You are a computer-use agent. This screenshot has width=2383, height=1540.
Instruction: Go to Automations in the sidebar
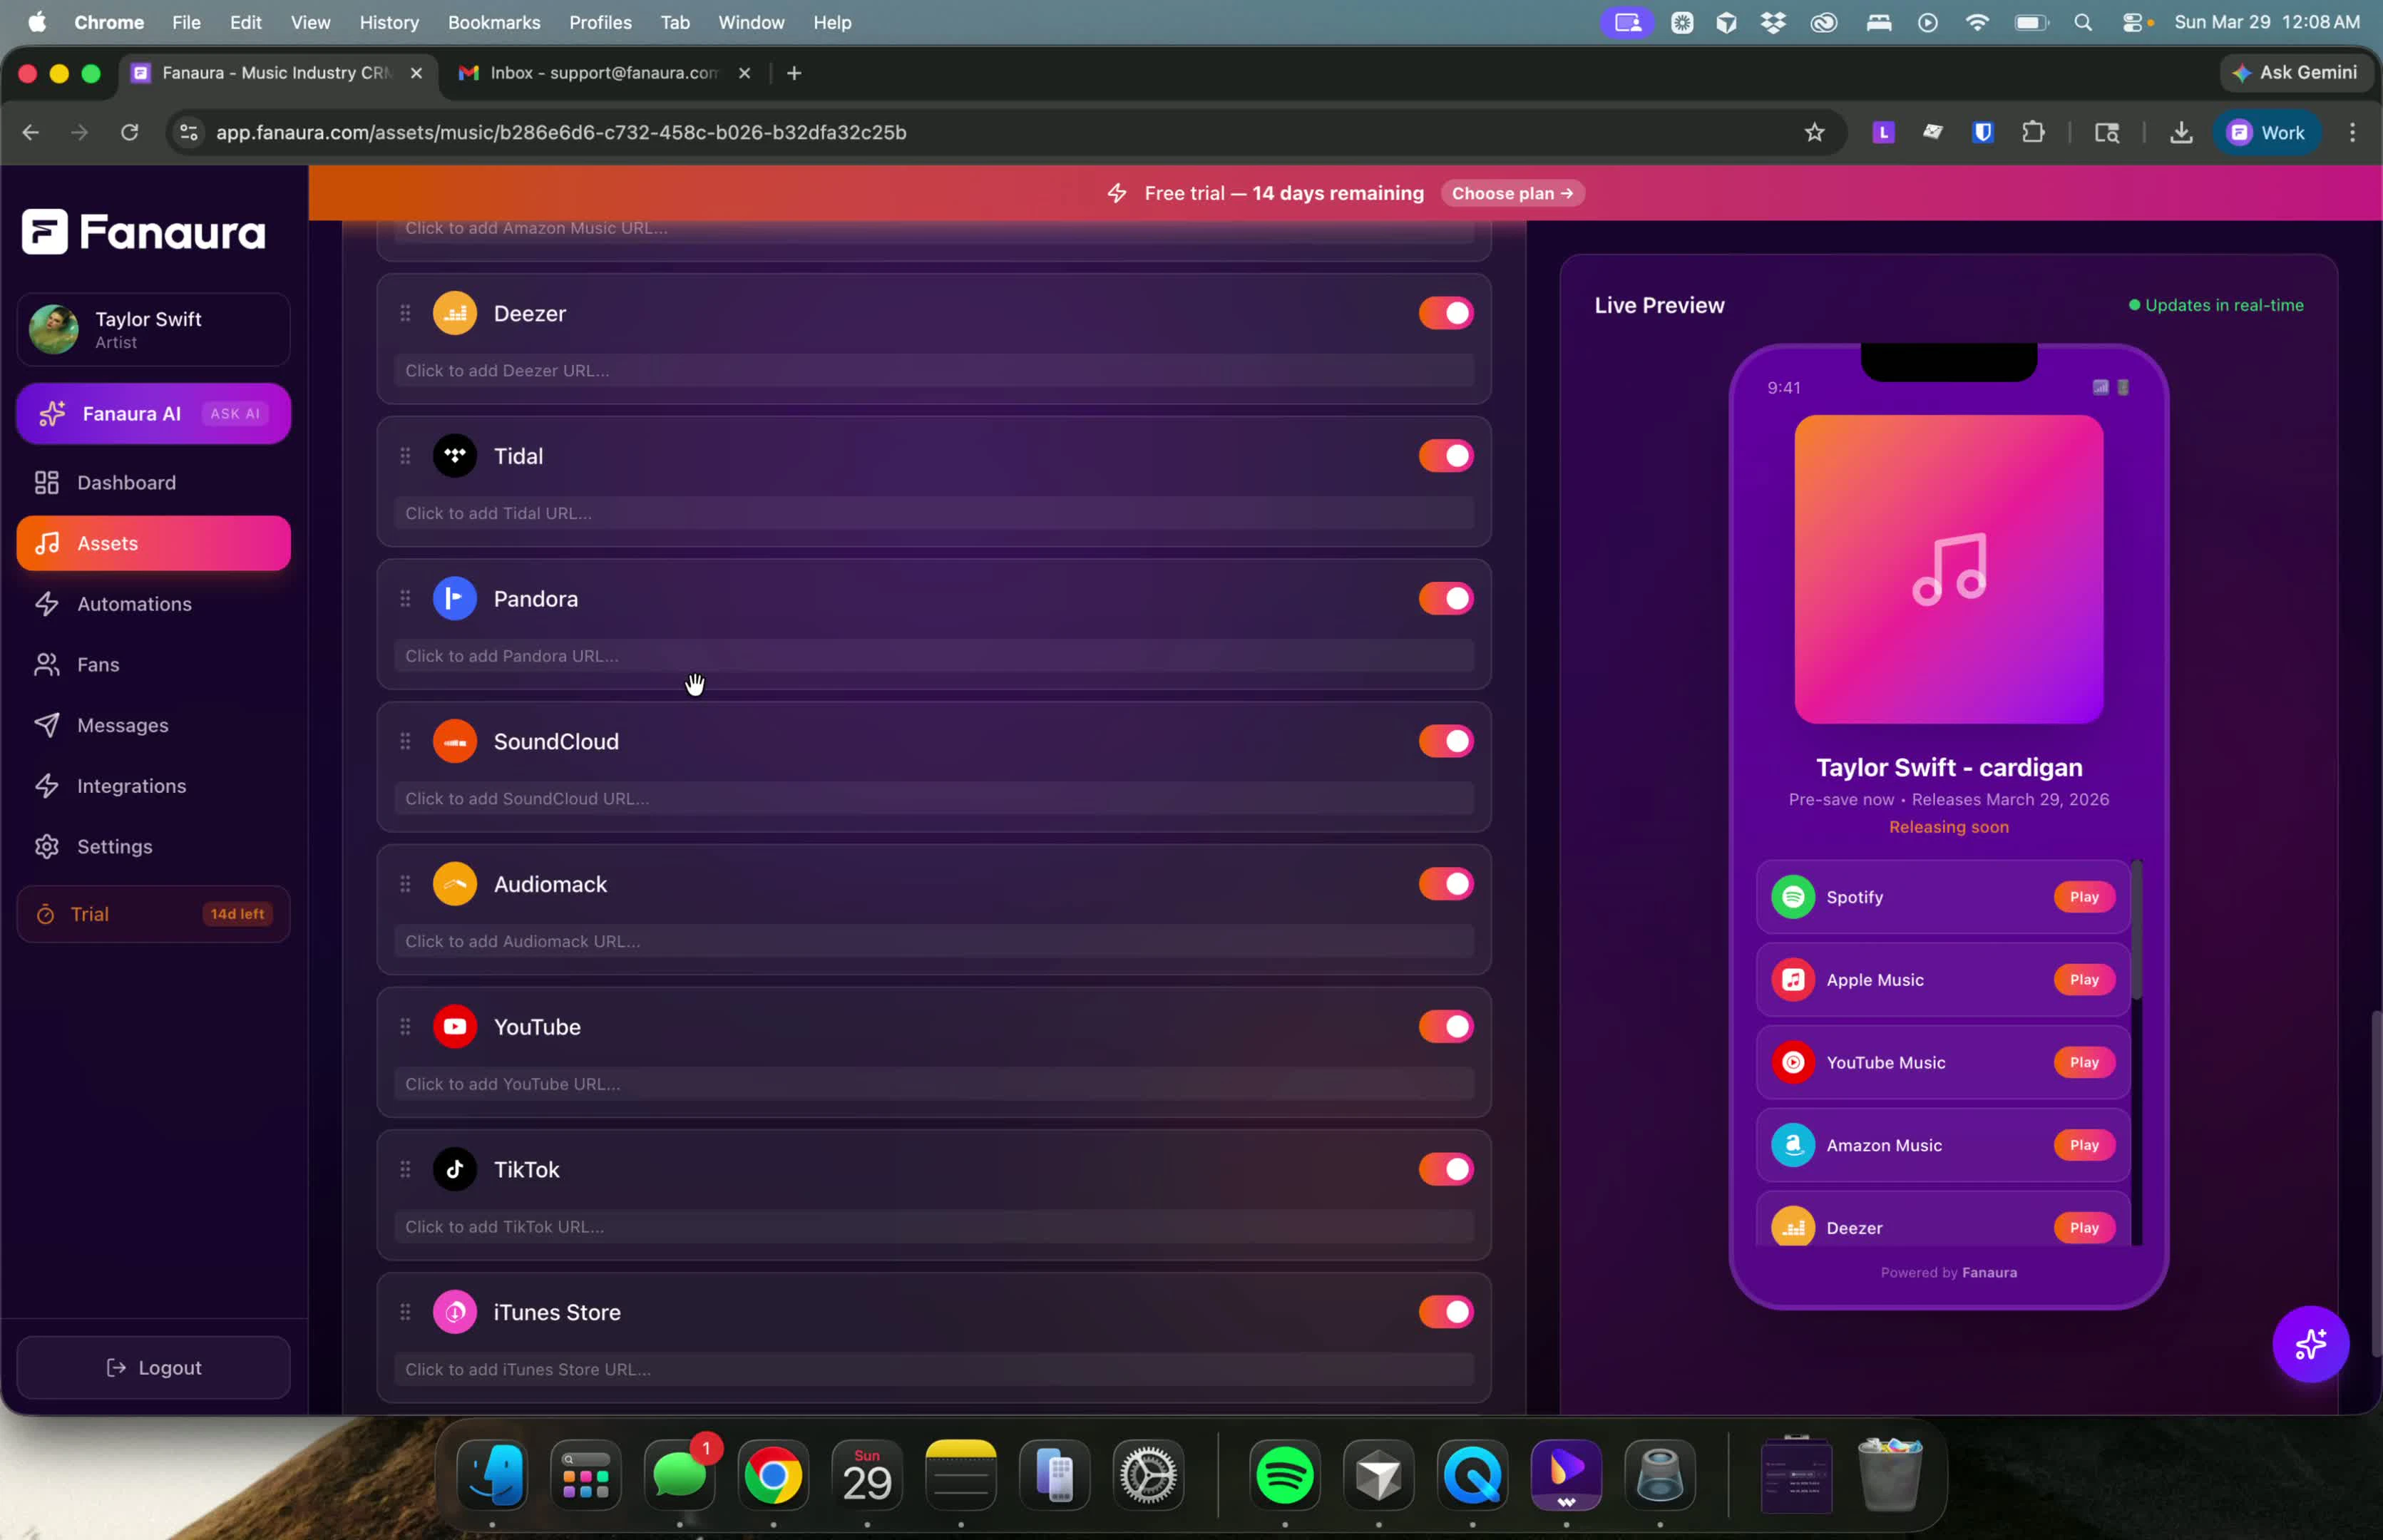(x=153, y=604)
